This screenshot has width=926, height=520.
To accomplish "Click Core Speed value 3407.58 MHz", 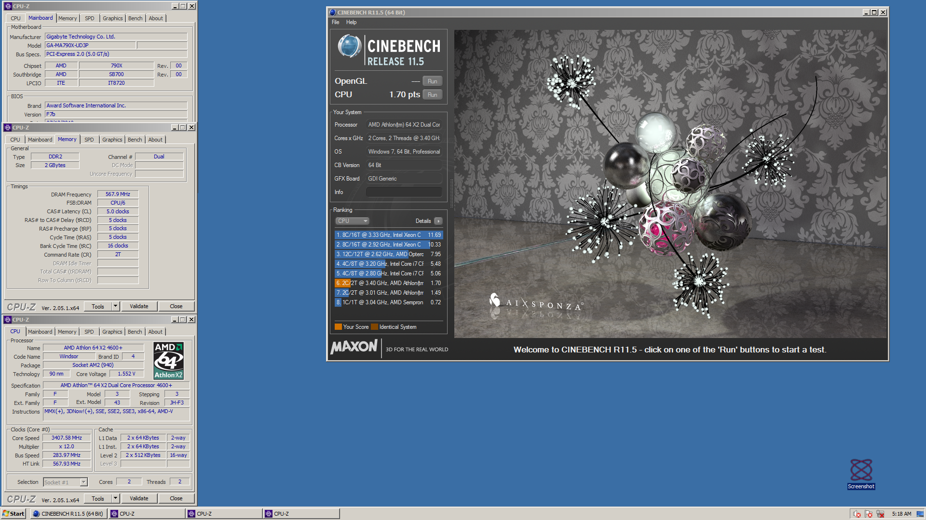I will [67, 438].
